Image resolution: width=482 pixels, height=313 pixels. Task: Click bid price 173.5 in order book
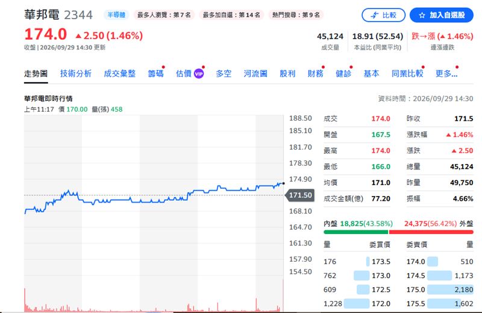tap(381, 262)
